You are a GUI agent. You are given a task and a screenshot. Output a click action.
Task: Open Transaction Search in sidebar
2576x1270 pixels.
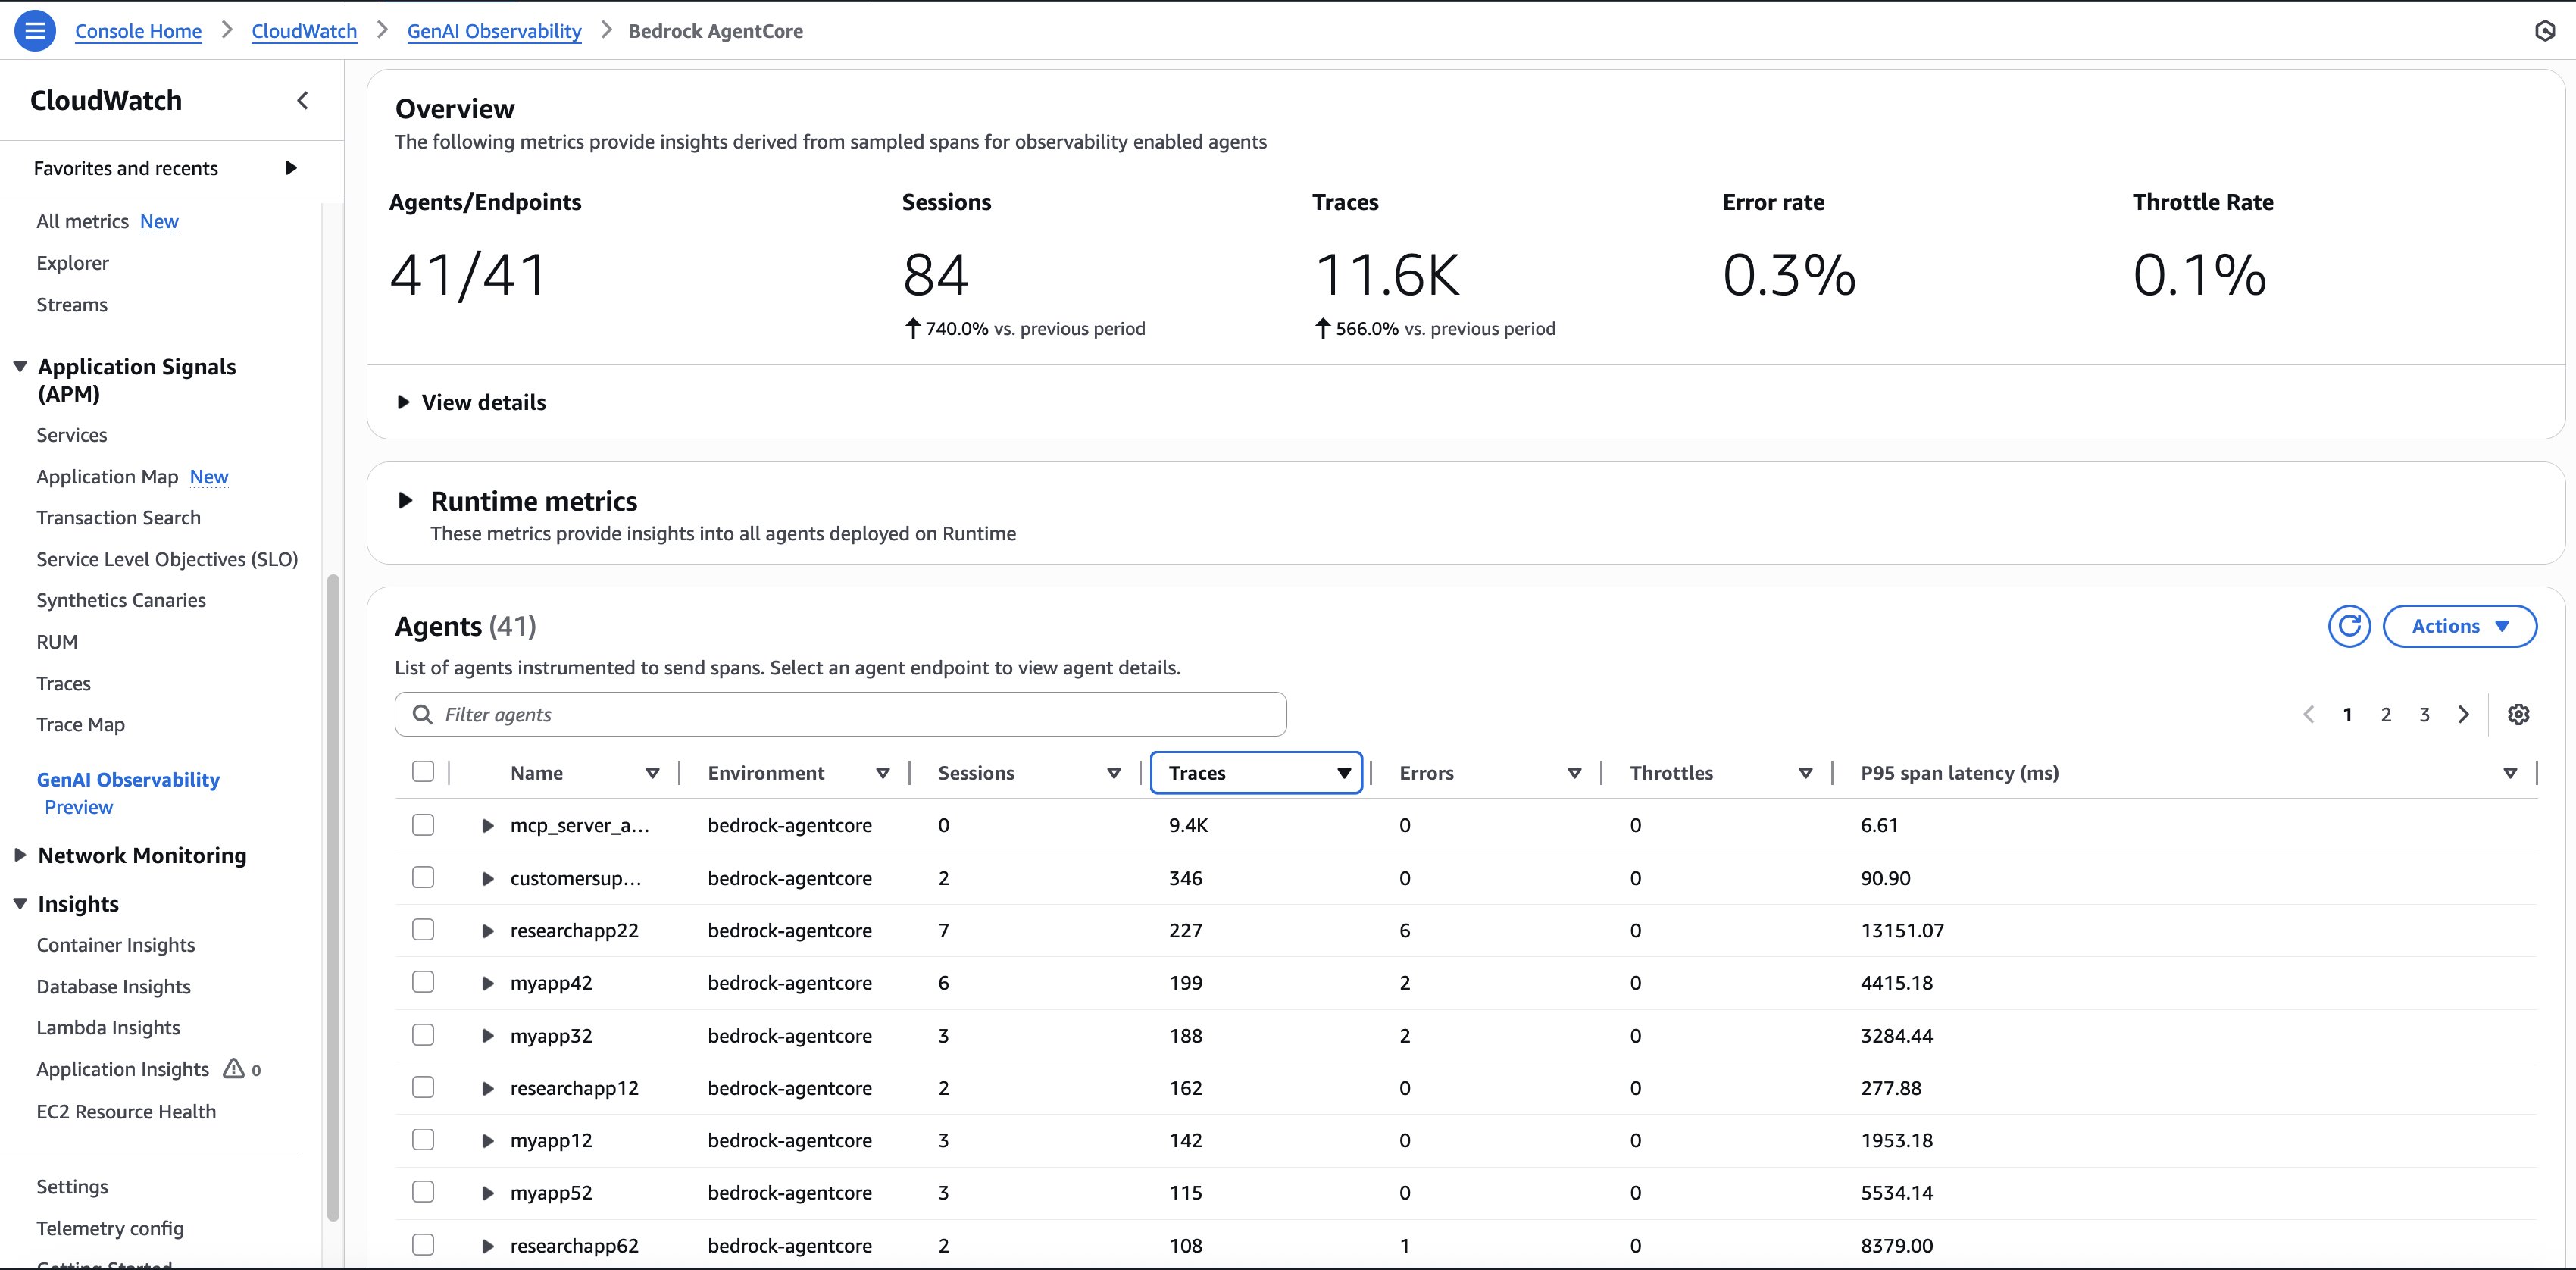118,517
